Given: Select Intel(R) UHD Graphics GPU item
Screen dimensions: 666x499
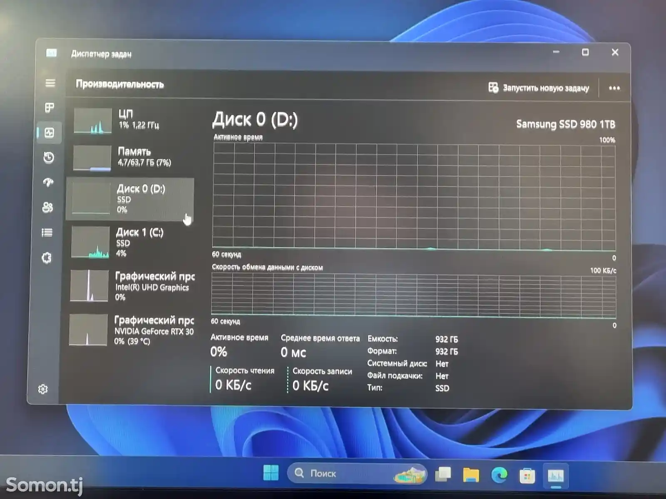Looking at the screenshot, I should [131, 286].
